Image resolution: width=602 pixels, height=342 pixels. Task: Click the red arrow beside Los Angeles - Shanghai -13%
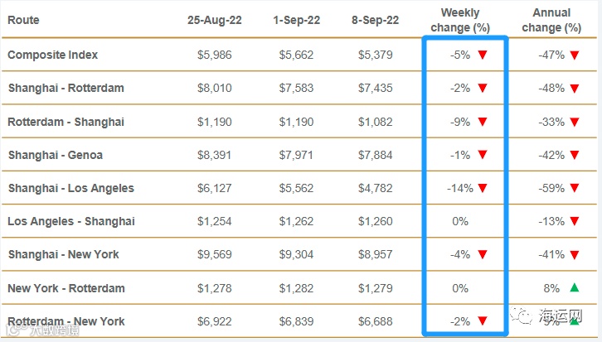point(574,221)
